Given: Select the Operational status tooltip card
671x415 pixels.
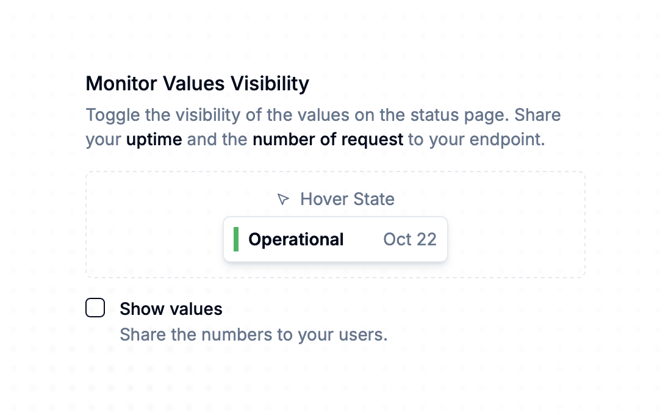Looking at the screenshot, I should pyautogui.click(x=335, y=239).
